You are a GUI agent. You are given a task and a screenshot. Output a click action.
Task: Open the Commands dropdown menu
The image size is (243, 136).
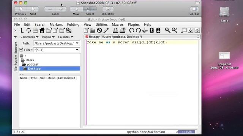(x=29, y=37)
